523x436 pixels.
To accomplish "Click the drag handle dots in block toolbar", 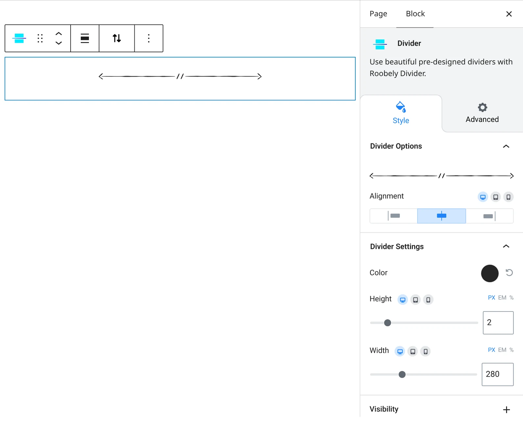I will [40, 38].
